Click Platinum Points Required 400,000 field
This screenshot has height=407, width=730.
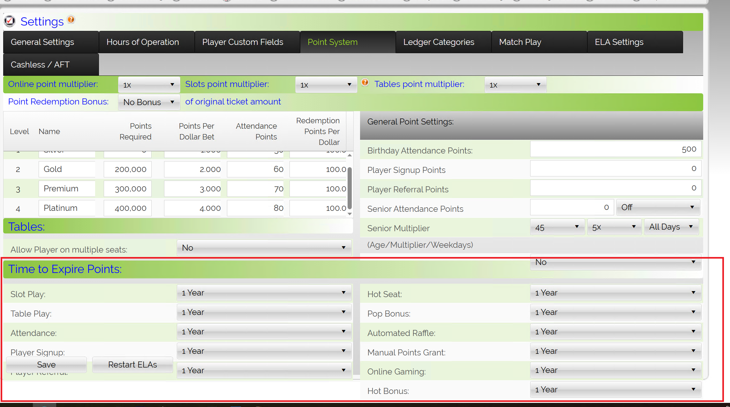coord(128,208)
